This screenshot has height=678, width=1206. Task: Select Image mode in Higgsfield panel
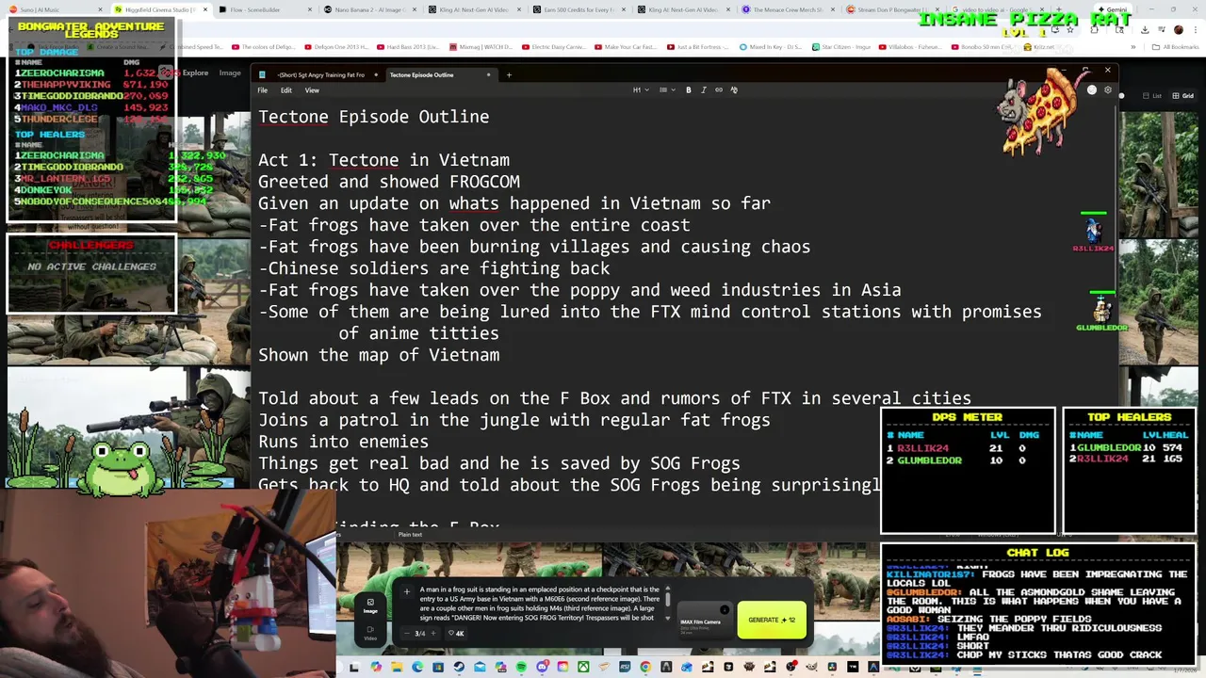[x=370, y=605]
